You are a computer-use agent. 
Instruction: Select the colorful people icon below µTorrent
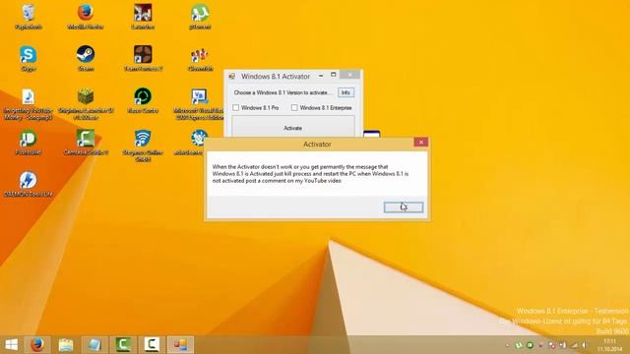(x=200, y=59)
